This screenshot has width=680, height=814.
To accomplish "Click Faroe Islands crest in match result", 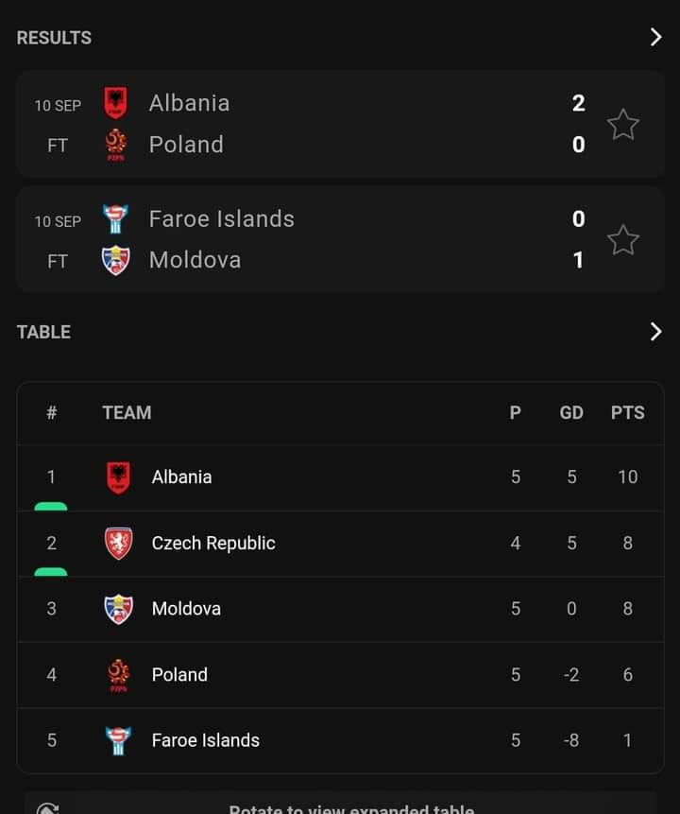I will 115,218.
